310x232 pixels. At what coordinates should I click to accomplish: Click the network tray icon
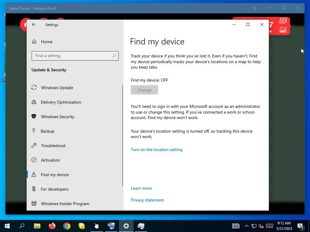pos(254,226)
